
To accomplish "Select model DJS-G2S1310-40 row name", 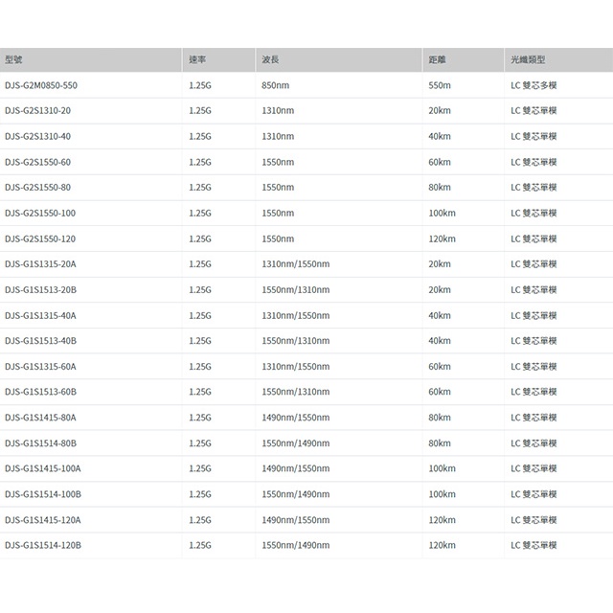I will click(x=37, y=136).
